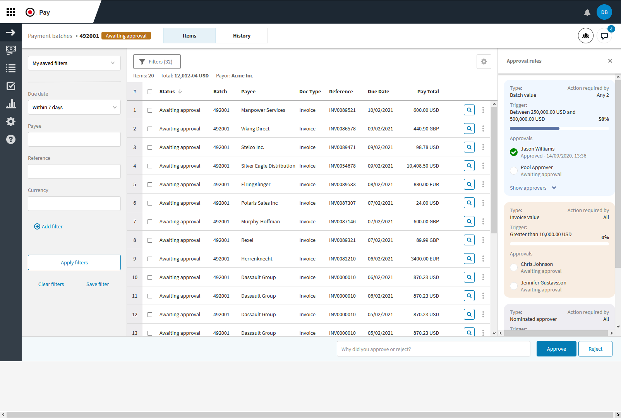The width and height of the screenshot is (621, 418).
Task: Open column settings via the gear above the table
Action: (x=484, y=62)
